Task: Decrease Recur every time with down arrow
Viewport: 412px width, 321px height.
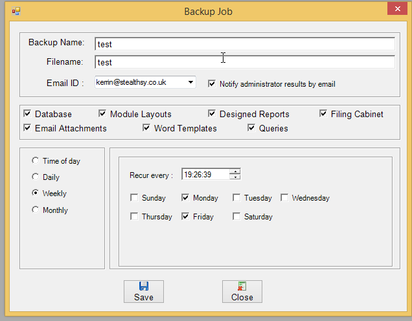Action: (x=235, y=177)
